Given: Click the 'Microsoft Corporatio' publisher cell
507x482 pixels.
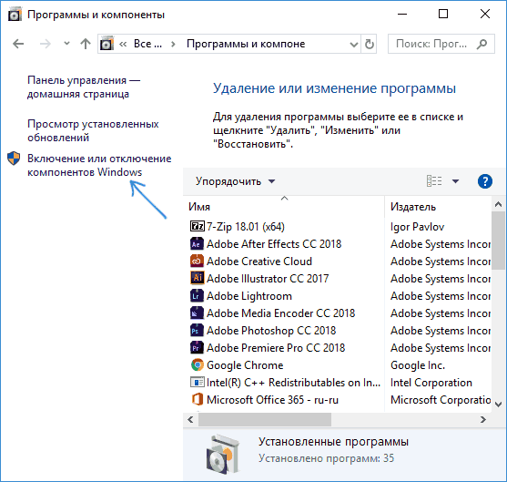Looking at the screenshot, I should (x=441, y=400).
